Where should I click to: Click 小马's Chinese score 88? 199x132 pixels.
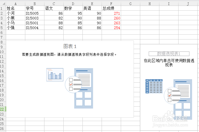54,23
